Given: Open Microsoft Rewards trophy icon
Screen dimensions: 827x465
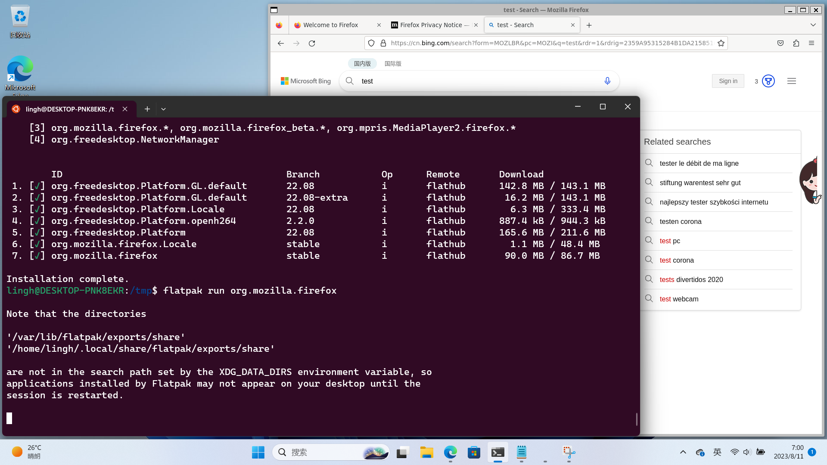Looking at the screenshot, I should coord(768,81).
